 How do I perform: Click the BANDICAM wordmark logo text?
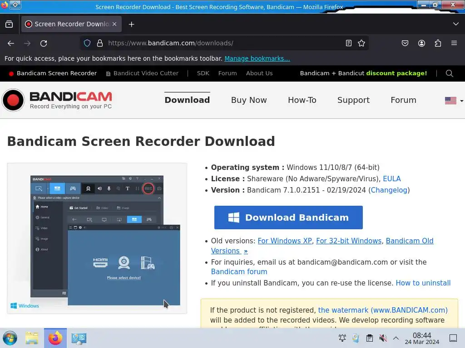(x=70, y=97)
